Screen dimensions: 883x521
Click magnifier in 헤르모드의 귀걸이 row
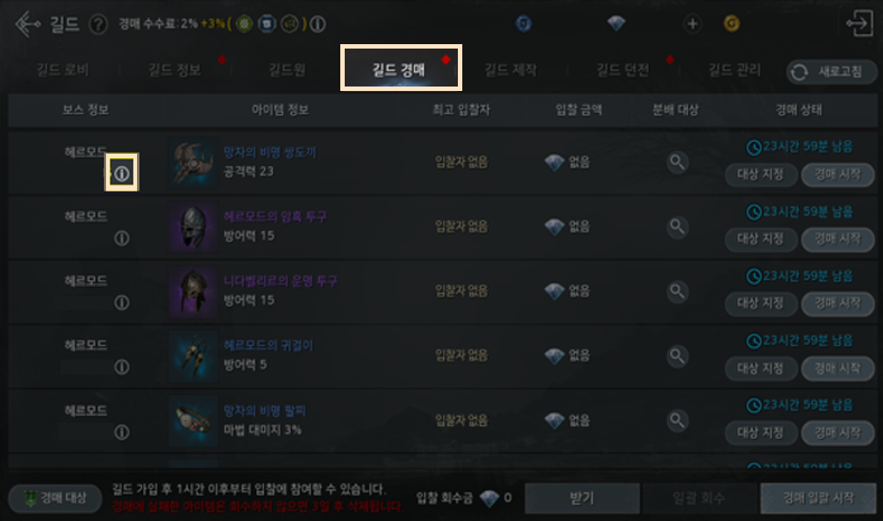tap(677, 356)
